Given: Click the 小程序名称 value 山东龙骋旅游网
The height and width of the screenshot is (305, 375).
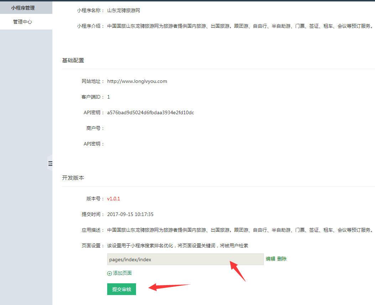Looking at the screenshot, I should [124, 10].
